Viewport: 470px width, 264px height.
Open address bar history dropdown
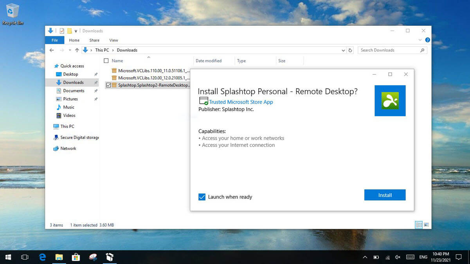343,50
